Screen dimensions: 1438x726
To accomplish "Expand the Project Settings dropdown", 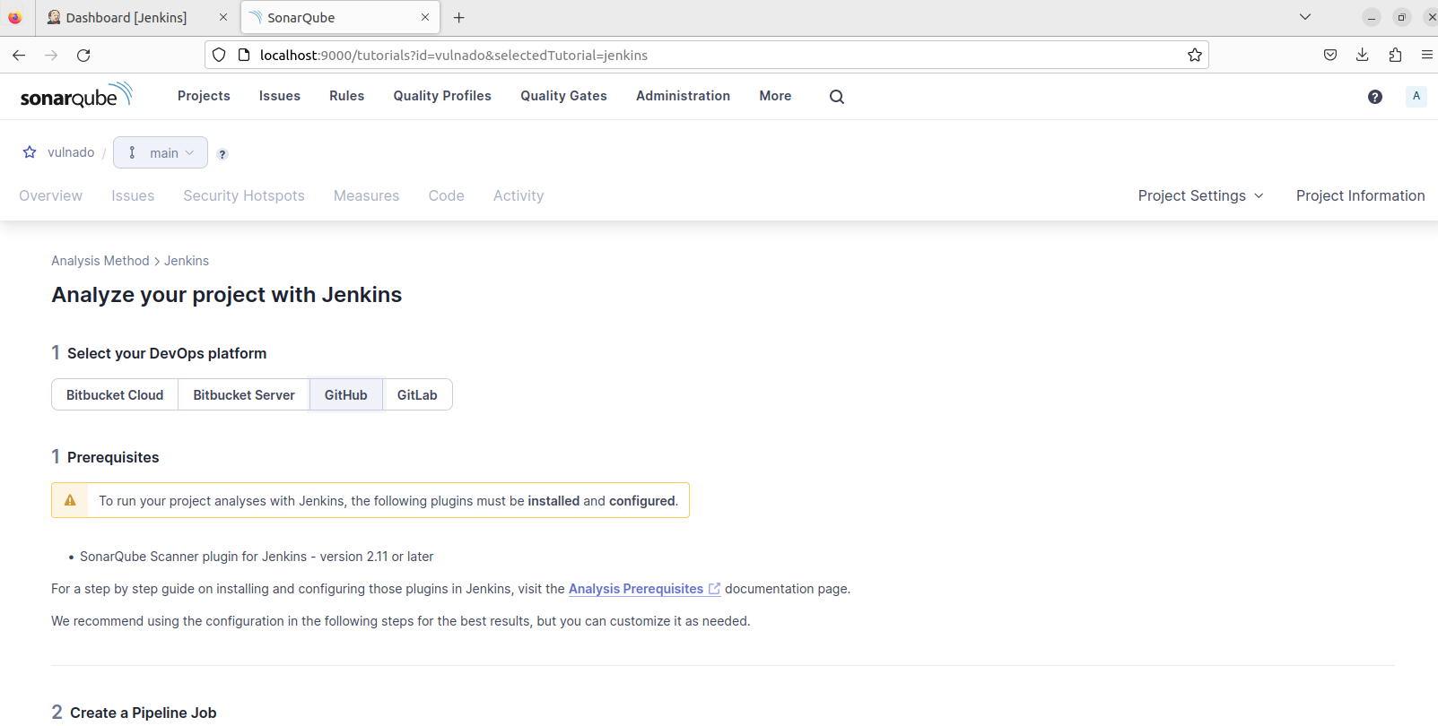I will coord(1200,195).
